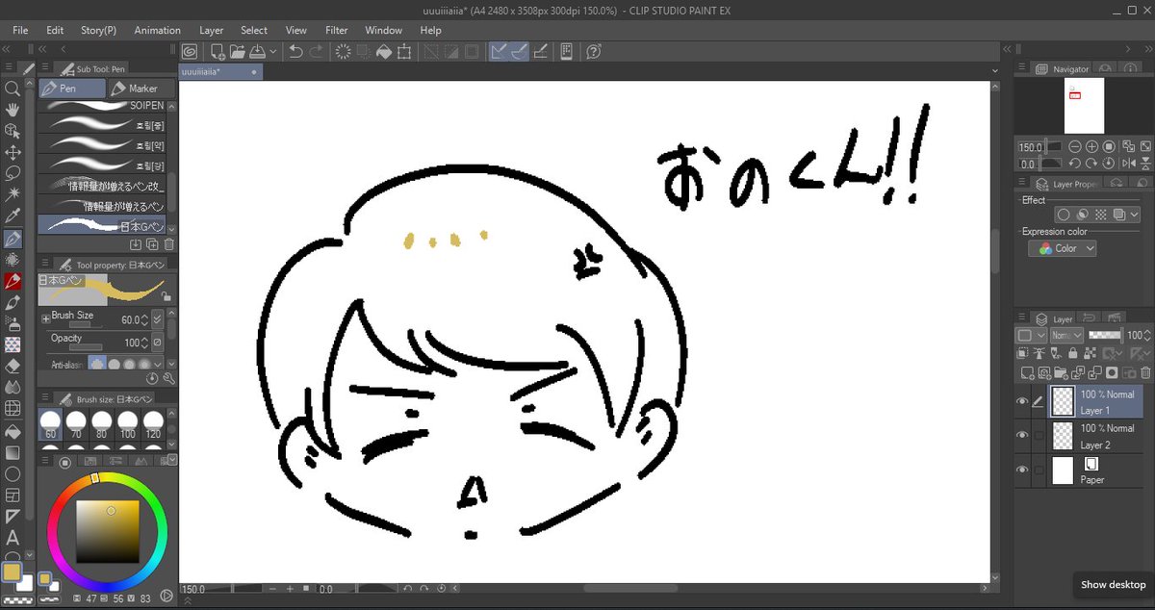This screenshot has width=1155, height=610.
Task: Open CLIP STUDIO launcher icon
Action: tap(190, 51)
